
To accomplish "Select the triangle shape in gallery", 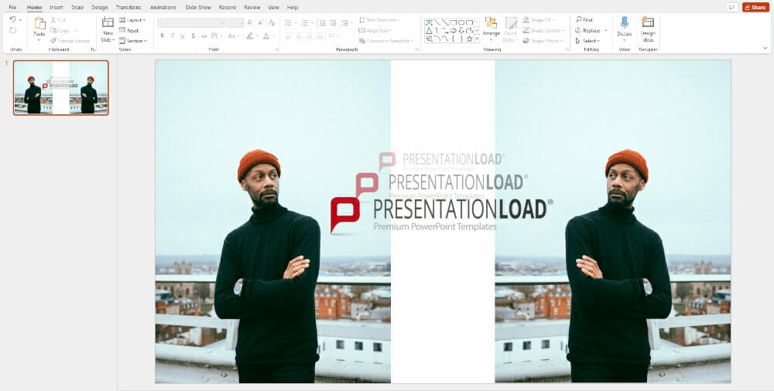I will (429, 30).
